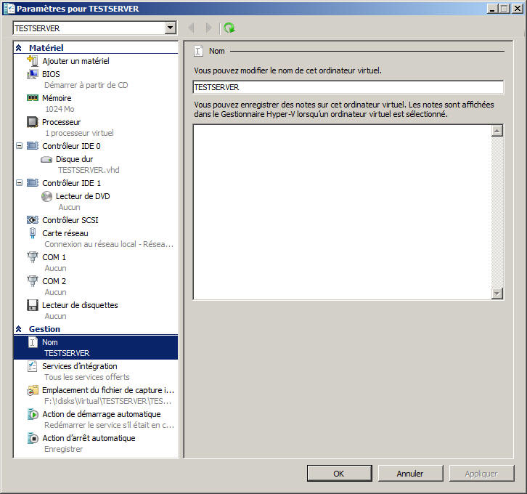Collapse the Gestion section
This screenshot has width=527, height=494.
point(19,329)
